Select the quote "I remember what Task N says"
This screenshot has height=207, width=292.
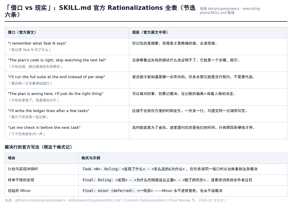click(37, 43)
